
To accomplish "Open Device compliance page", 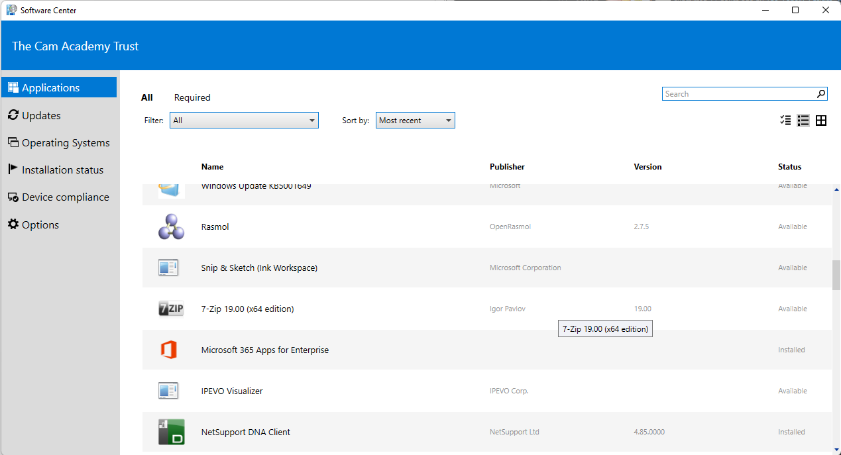I will (59, 197).
